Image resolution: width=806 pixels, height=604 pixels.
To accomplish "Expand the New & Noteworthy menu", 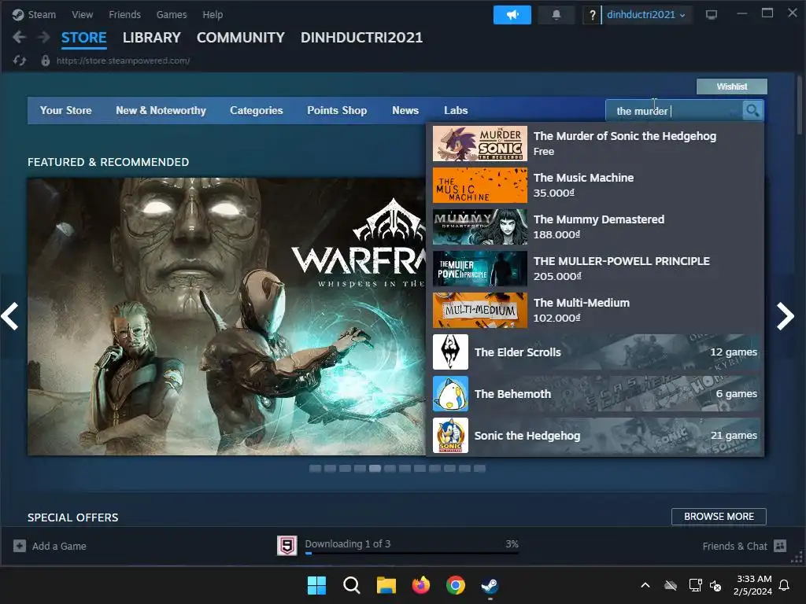I will [x=161, y=110].
